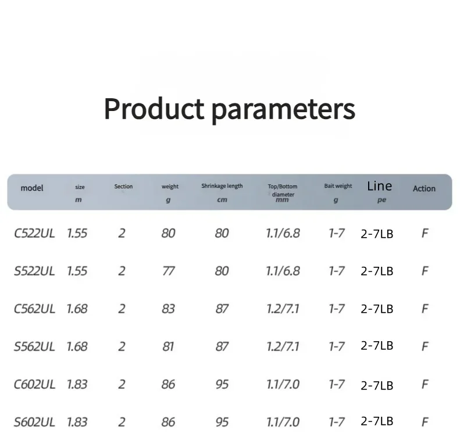Select the 81 weight value for S562UL
Viewport: 460px width, 440px height.
(x=168, y=346)
